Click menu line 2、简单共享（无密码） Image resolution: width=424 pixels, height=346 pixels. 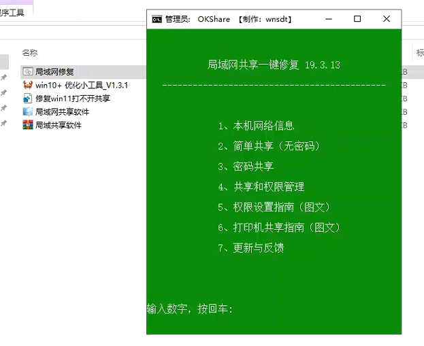coord(269,146)
